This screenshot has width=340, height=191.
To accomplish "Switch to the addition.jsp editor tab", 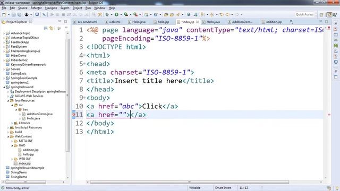I will click(271, 22).
